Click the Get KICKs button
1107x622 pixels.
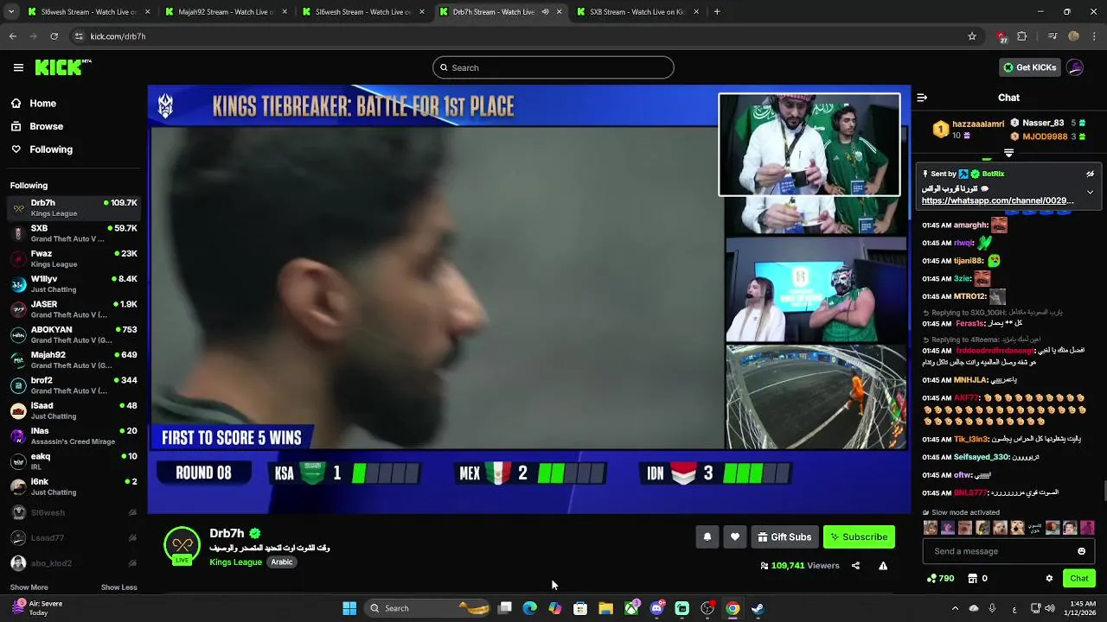1029,67
